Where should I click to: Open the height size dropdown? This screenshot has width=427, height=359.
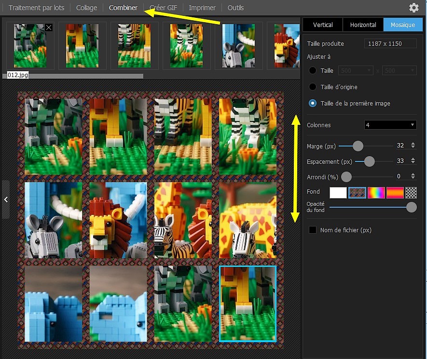399,70
